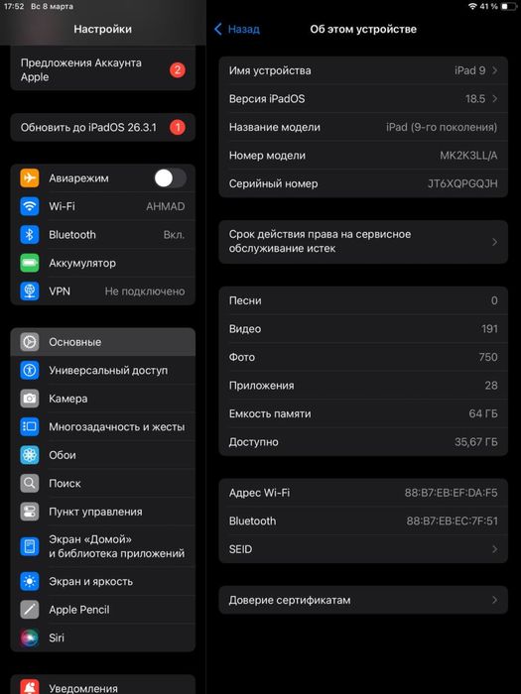Tap the Home Screen icon (Экран «Домой»)
Viewport: 521px width, 694px height.
coord(30,546)
